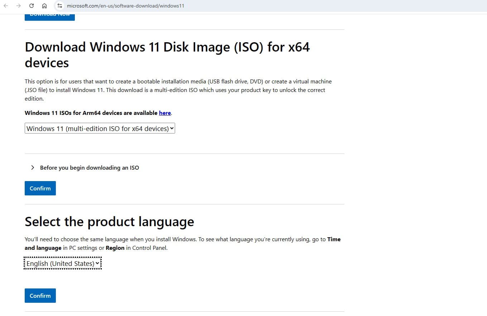Click the chevron beside Before you begin

click(x=33, y=167)
